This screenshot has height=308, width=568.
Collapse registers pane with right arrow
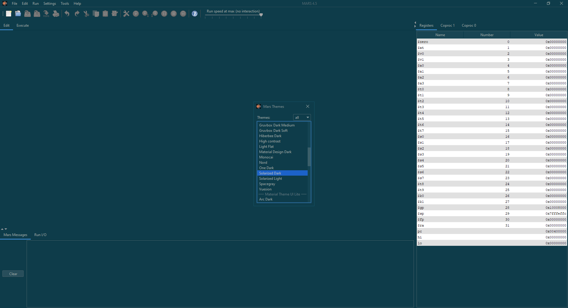coord(415,26)
